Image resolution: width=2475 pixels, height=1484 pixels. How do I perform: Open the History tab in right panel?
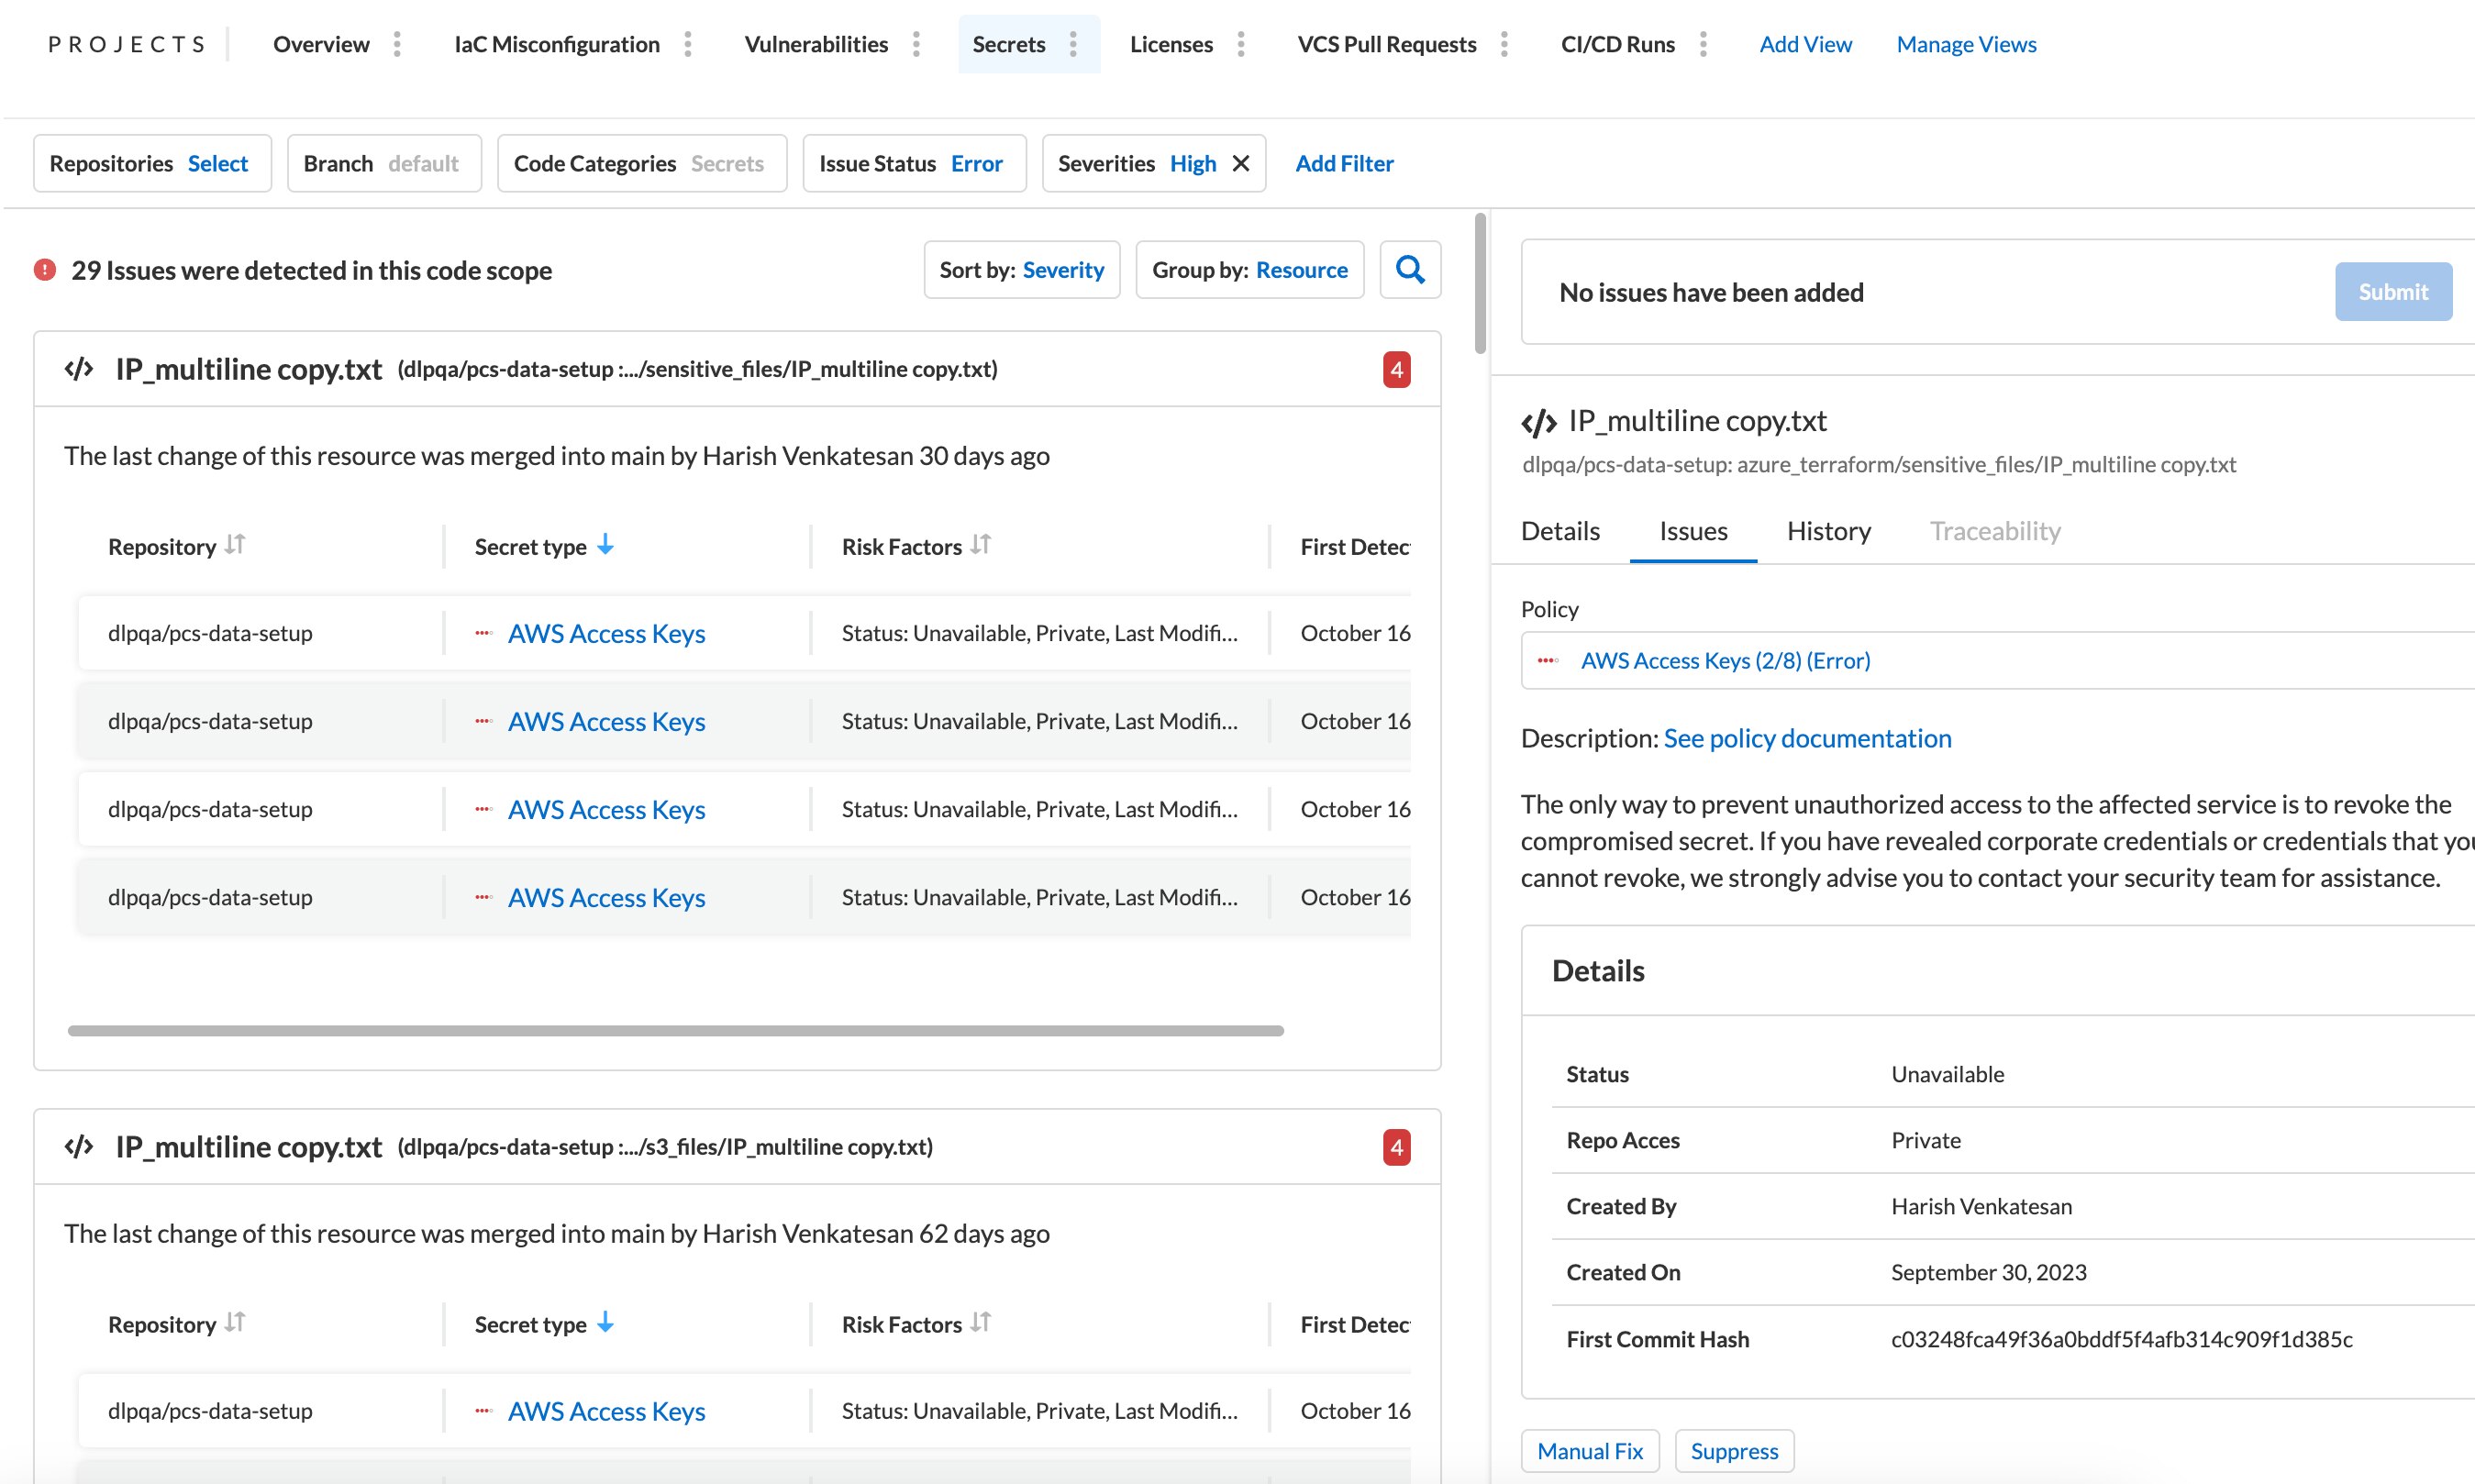tap(1828, 530)
